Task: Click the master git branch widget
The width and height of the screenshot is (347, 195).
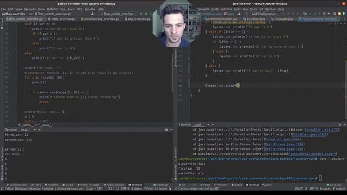Action: click(x=339, y=189)
